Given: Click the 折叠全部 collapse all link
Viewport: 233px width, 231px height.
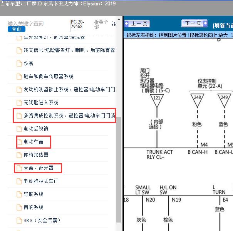Looking at the screenshot, I should tap(101, 24).
